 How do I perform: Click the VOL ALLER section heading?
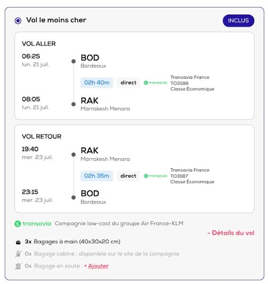(x=39, y=44)
